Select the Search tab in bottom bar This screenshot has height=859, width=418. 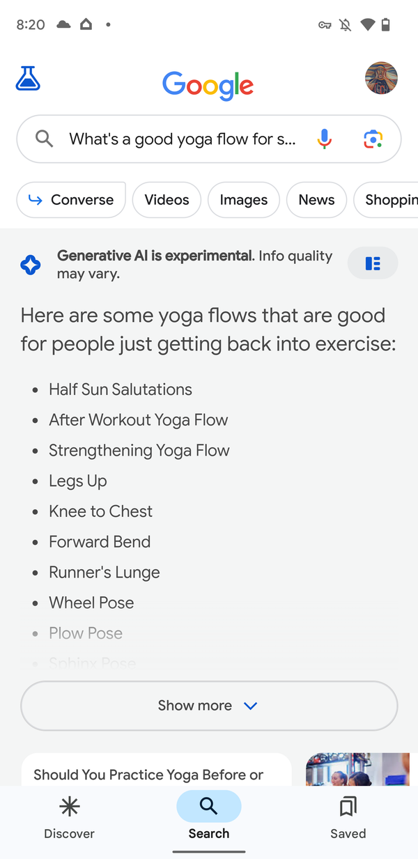click(209, 819)
